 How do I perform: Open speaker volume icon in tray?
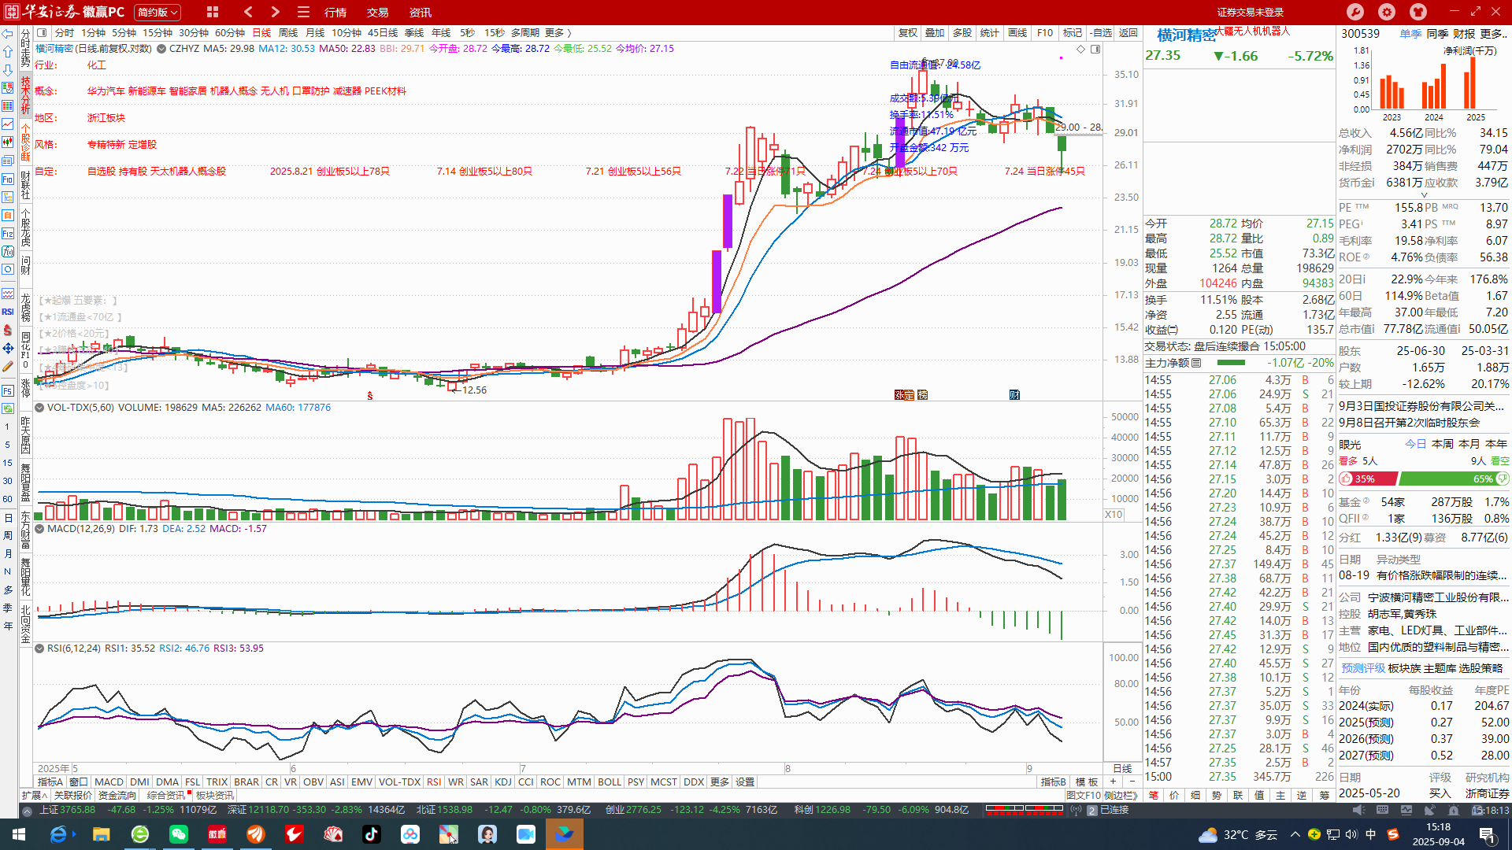1351,835
